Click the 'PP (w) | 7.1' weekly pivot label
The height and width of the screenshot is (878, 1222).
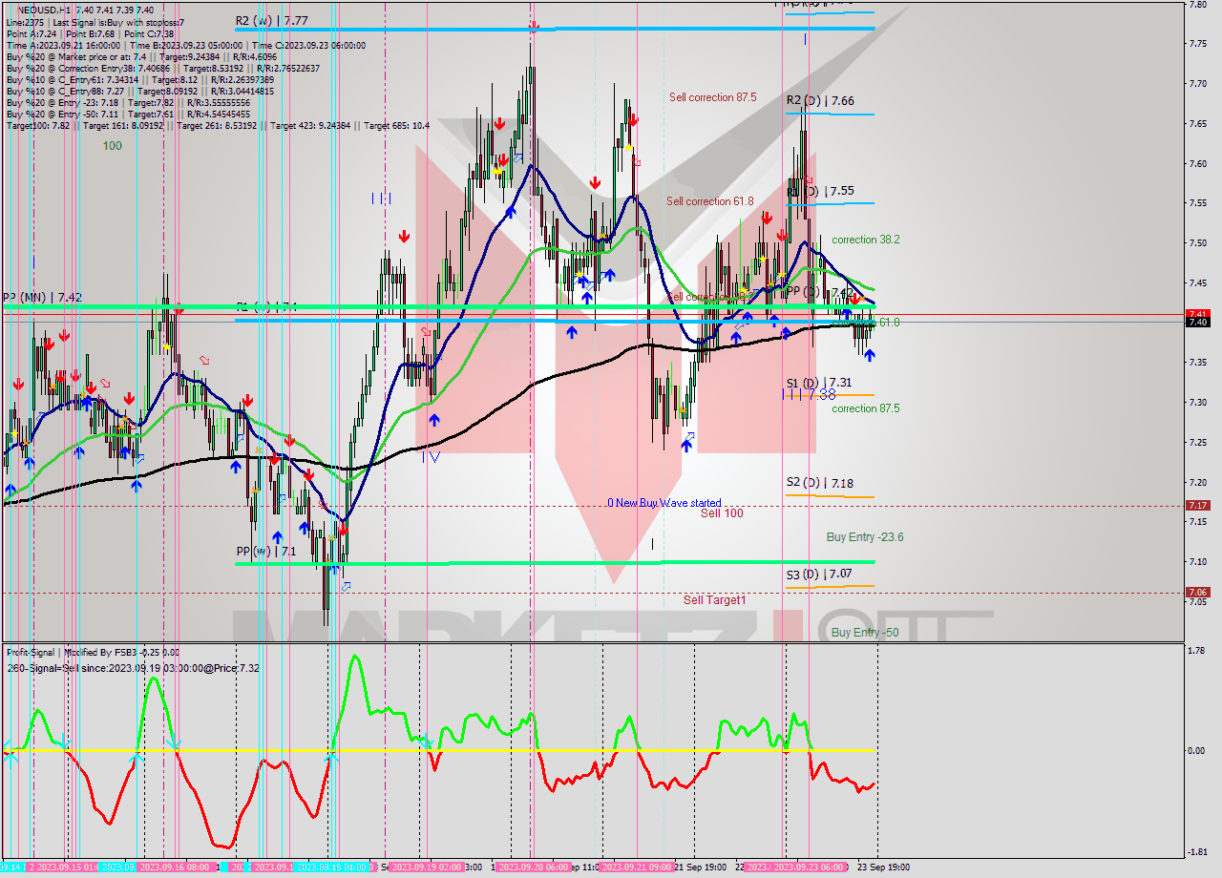[266, 552]
